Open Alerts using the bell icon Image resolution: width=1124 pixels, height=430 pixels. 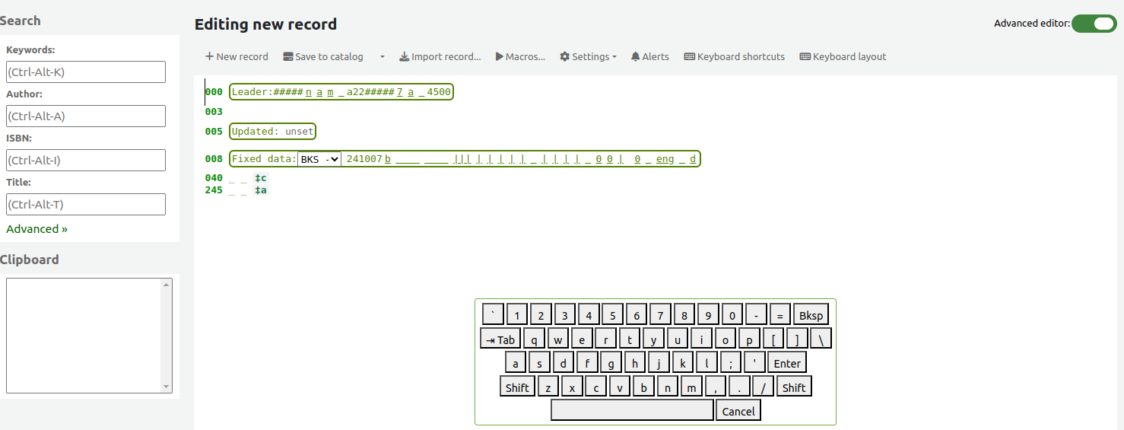[x=636, y=56]
